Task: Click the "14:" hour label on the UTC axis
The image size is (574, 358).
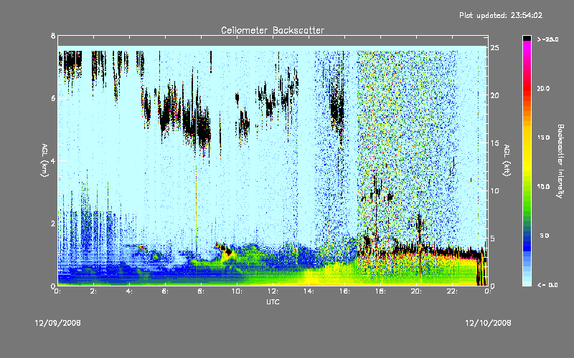Action: pos(309,291)
